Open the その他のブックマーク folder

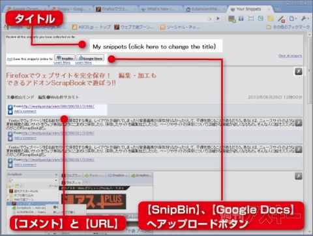(288, 27)
